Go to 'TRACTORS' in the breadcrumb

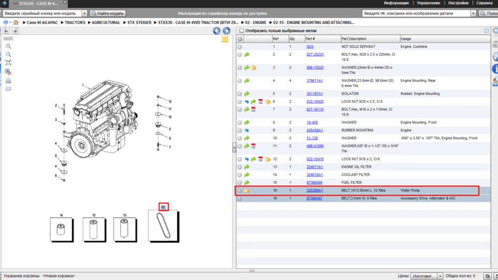(x=75, y=22)
